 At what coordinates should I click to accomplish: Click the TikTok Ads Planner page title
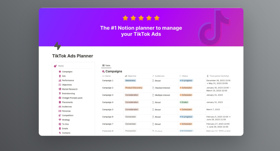[x=73, y=56]
